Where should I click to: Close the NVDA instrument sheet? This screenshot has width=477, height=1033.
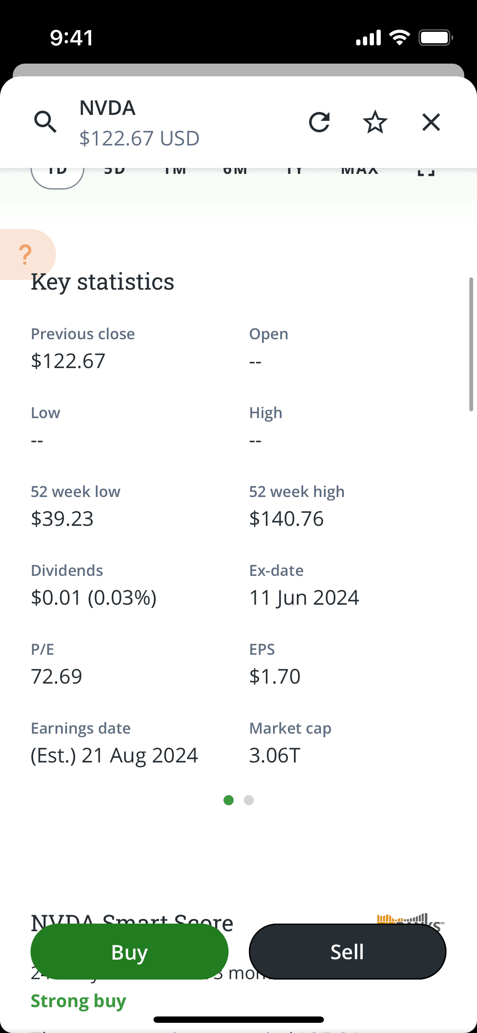coord(431,122)
